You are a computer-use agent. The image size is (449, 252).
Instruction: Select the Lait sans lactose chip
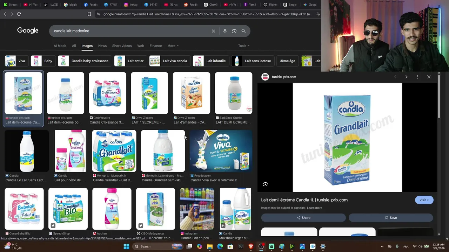(253, 61)
